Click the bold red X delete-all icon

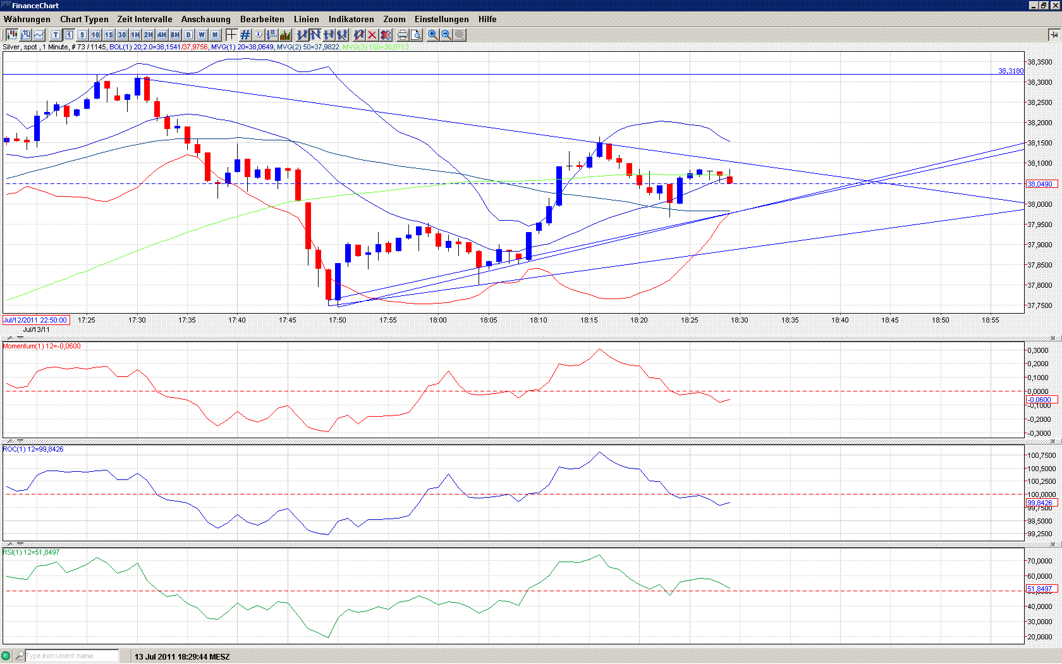[386, 35]
